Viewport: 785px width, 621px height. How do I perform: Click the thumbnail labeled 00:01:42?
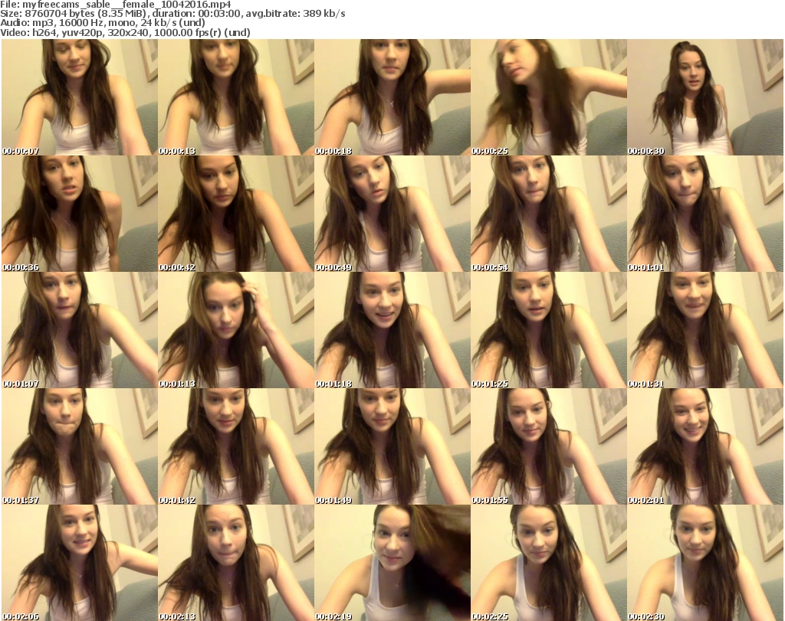tap(236, 446)
